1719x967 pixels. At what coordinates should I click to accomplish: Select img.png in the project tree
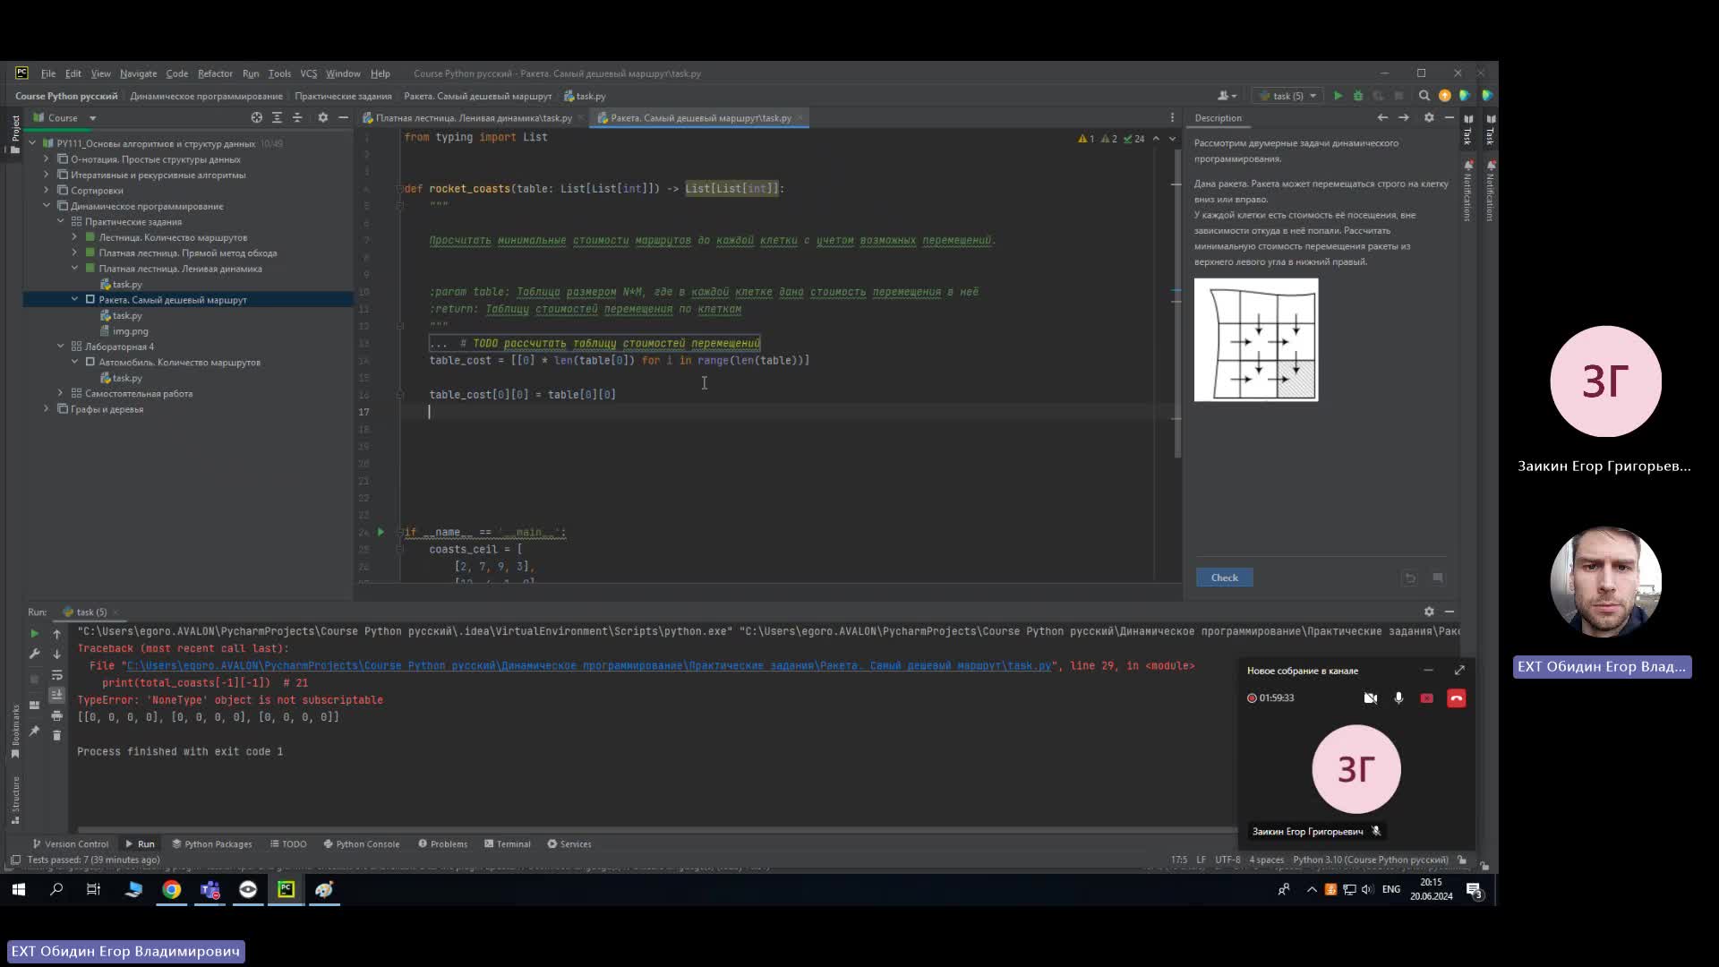point(130,331)
